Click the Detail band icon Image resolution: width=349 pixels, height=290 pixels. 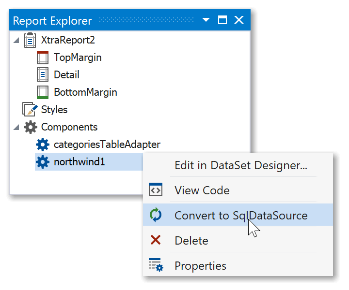click(43, 75)
